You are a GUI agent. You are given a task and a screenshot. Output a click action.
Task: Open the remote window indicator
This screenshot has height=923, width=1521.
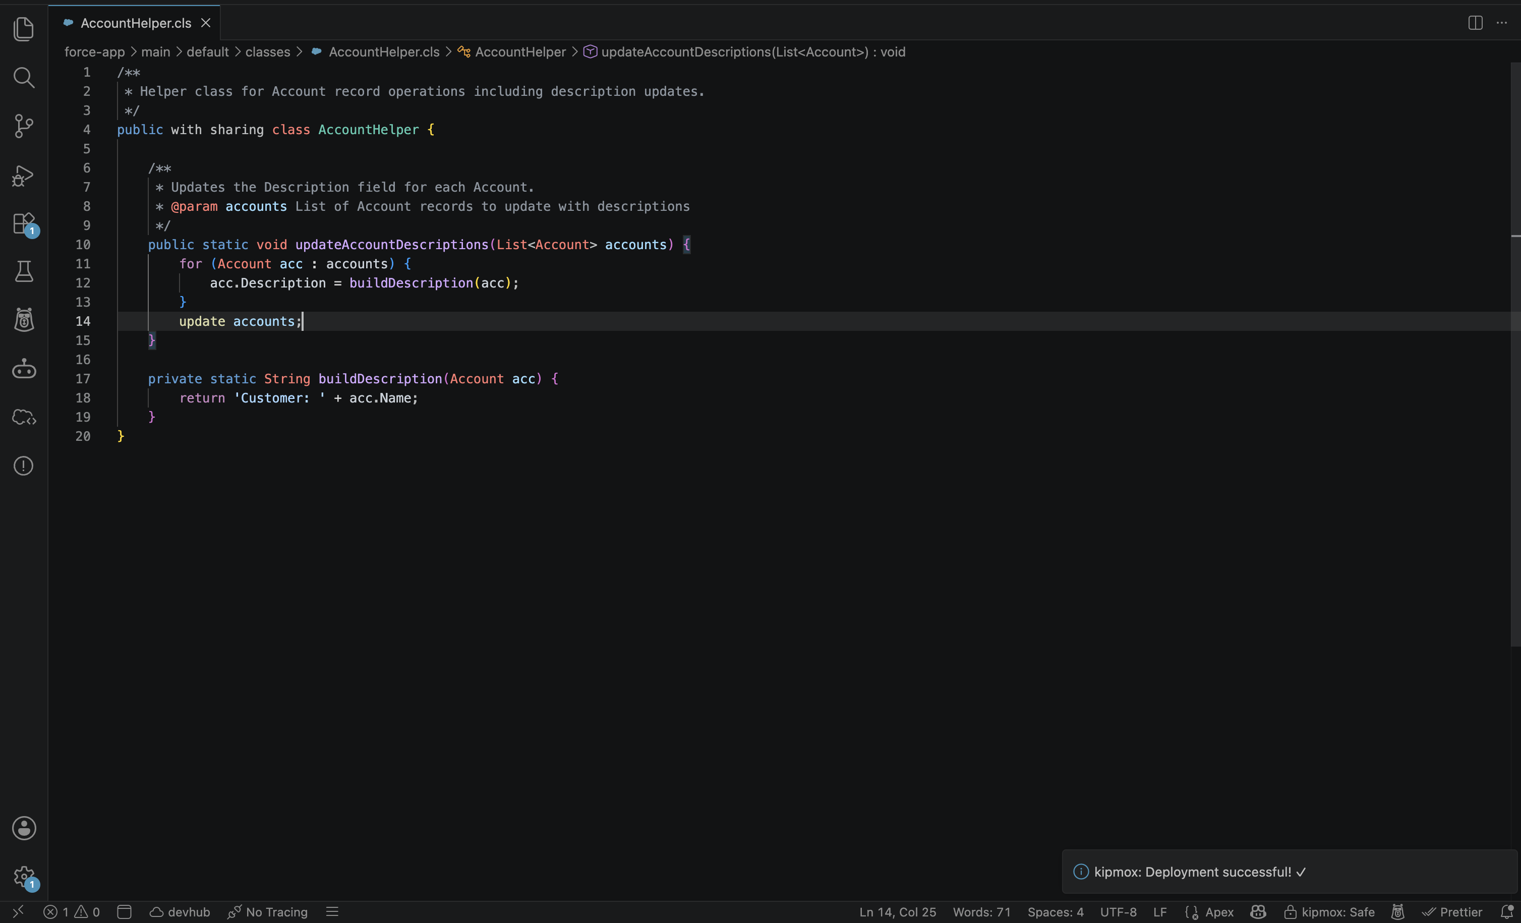(19, 912)
